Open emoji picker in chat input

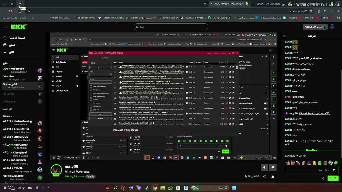tap(334, 170)
